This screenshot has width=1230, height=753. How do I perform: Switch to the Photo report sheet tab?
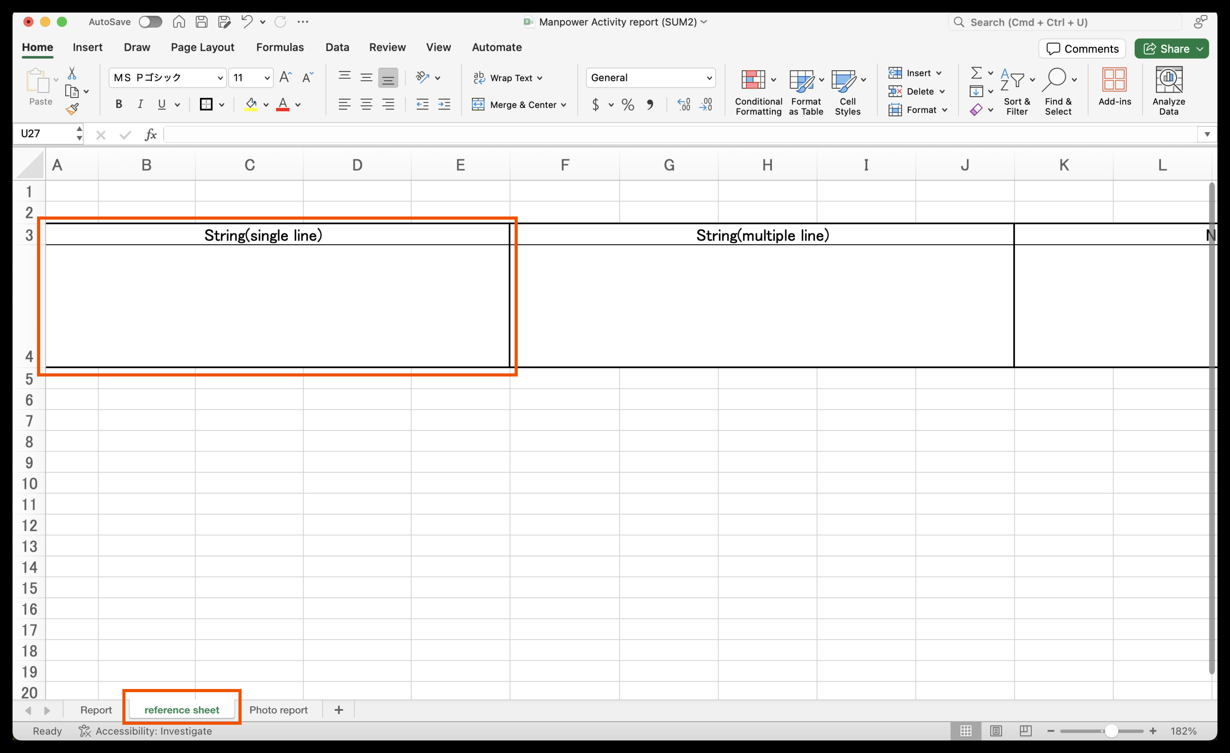tap(278, 710)
